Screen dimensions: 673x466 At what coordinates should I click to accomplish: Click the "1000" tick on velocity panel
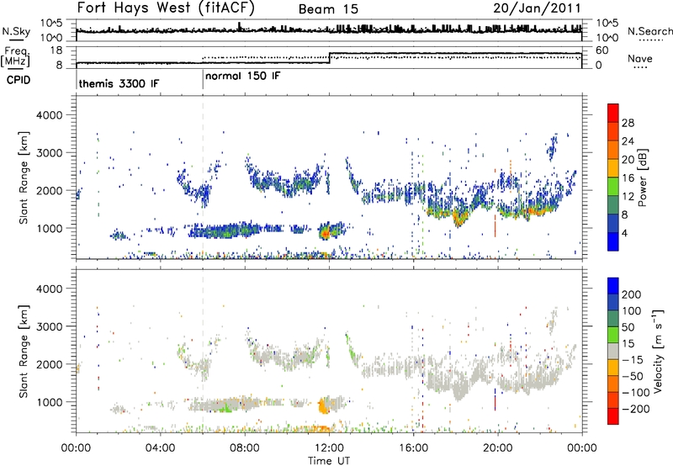[49, 402]
